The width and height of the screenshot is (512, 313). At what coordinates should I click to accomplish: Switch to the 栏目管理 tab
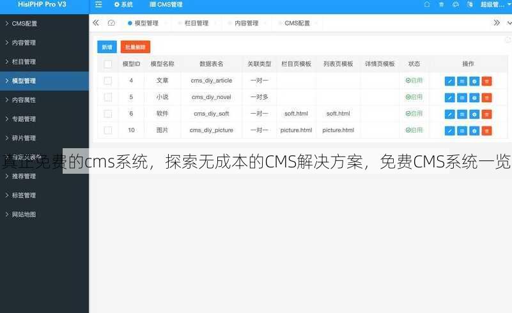point(196,23)
